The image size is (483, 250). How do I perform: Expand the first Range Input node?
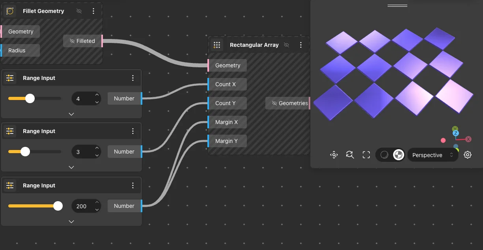pyautogui.click(x=71, y=114)
